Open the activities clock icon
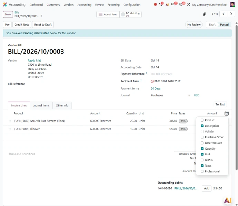Image resolution: width=238 pixels, height=206 pixels. pyautogui.click(x=181, y=4)
